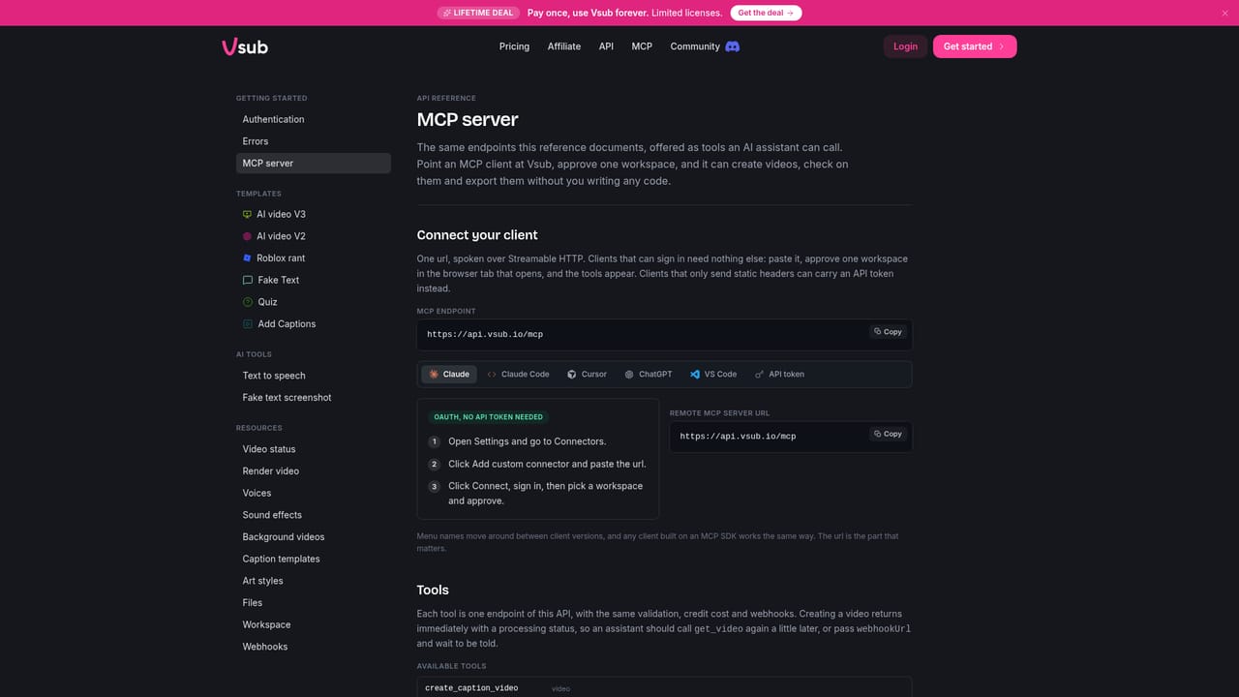Open Caption templates resource

(x=314, y=559)
